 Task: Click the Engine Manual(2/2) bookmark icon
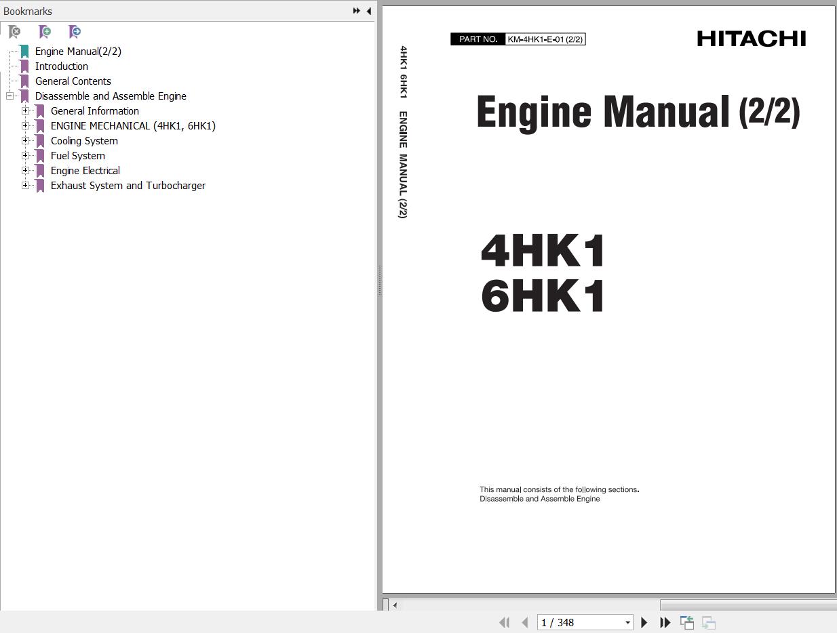24,52
